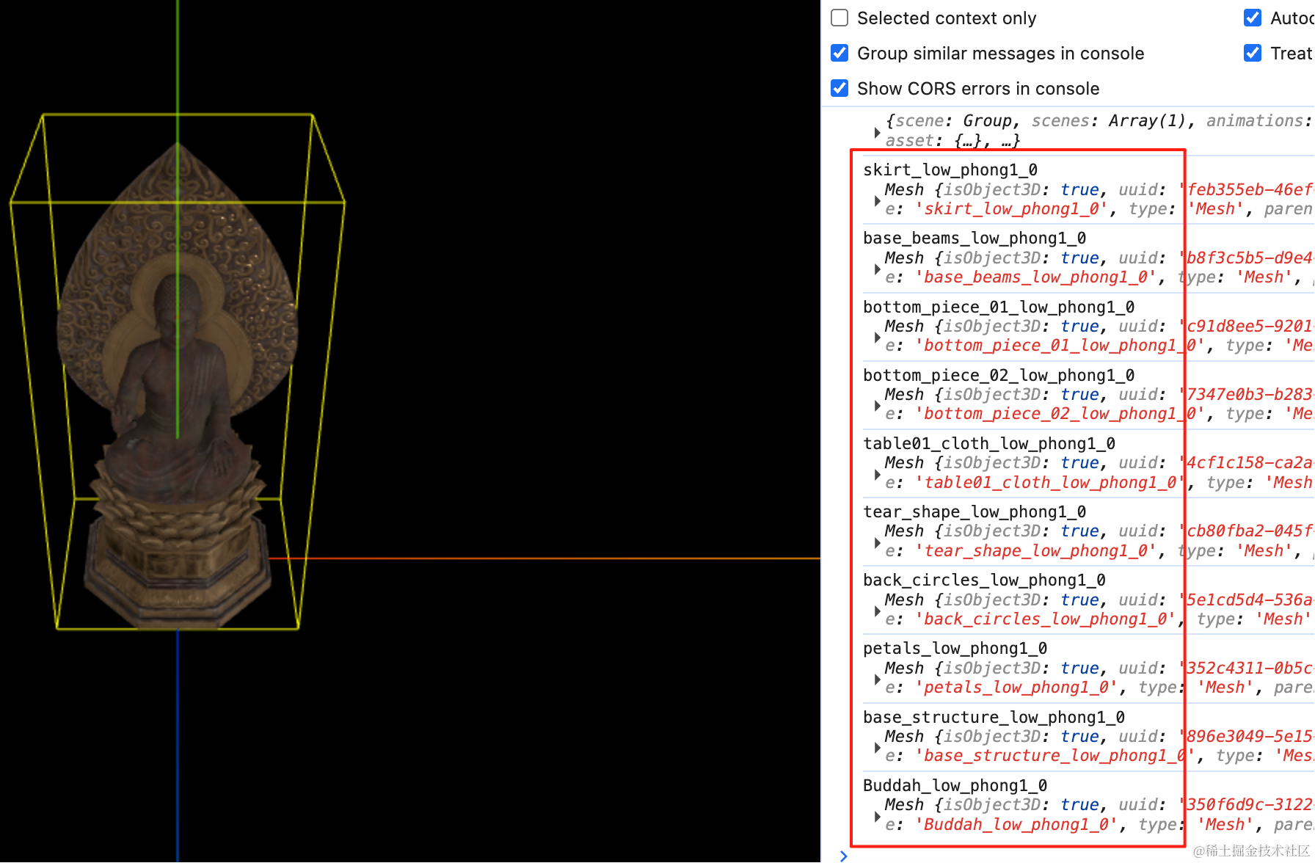
Task: Click the petals_low_phong1_0 log line
Action: click(x=955, y=648)
